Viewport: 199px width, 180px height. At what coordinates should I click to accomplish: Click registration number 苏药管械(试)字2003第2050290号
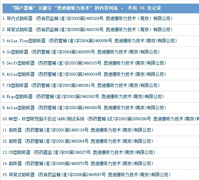coord(119,119)
